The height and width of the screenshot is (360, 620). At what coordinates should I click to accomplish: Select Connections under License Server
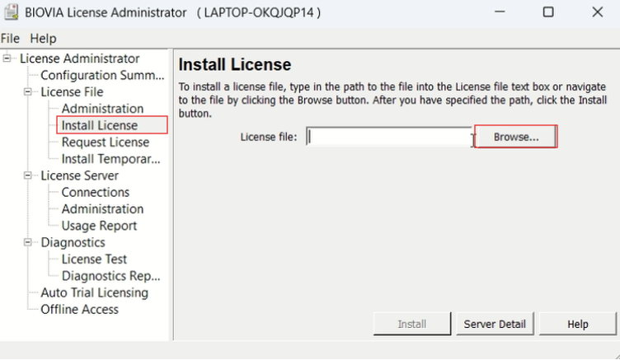click(x=96, y=192)
